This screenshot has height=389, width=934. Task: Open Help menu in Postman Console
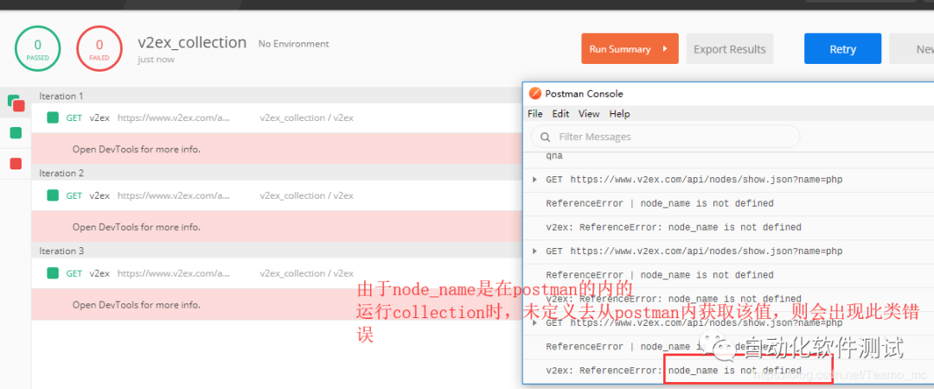point(619,114)
